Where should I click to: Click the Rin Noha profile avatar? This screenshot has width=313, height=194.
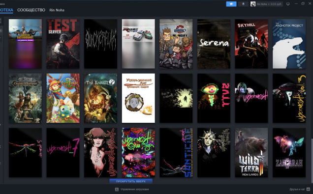[253, 4]
